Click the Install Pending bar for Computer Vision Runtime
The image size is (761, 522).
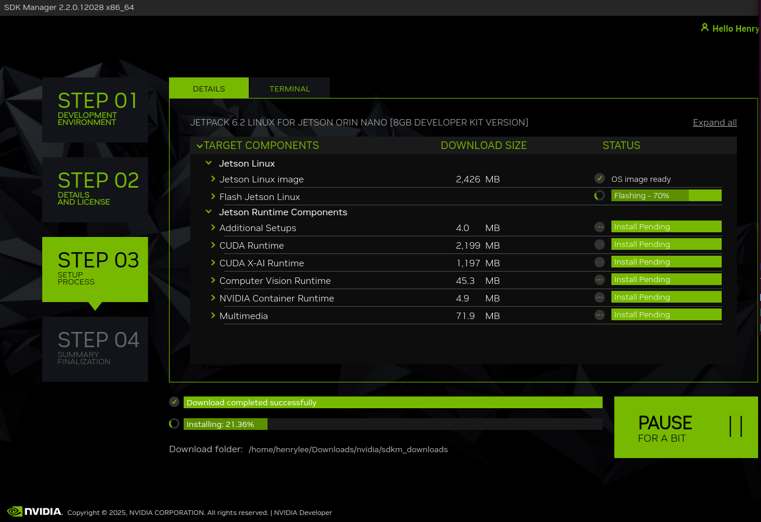(667, 279)
